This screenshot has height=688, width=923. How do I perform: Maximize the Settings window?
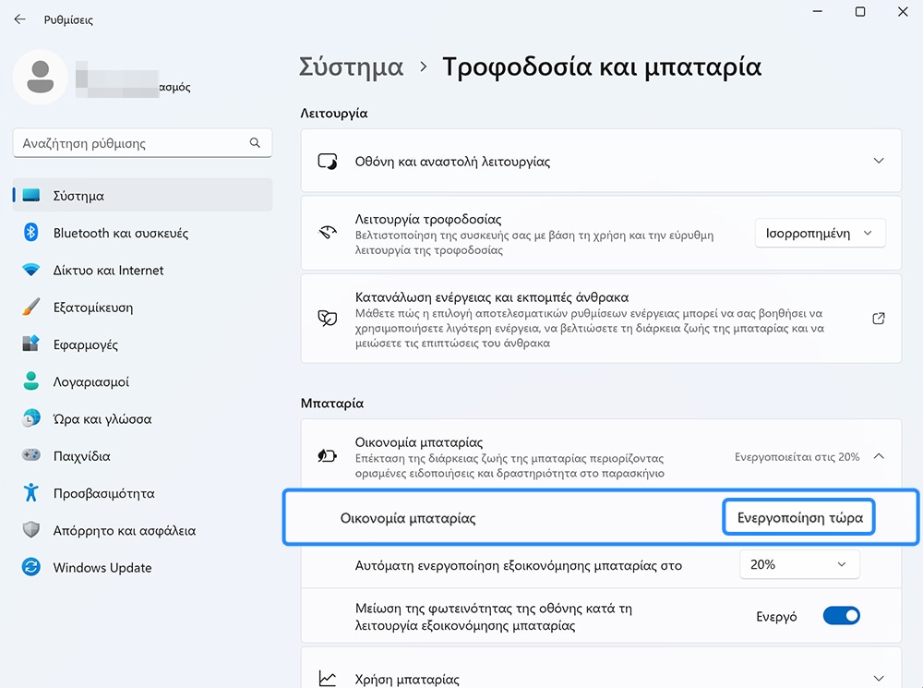[860, 12]
